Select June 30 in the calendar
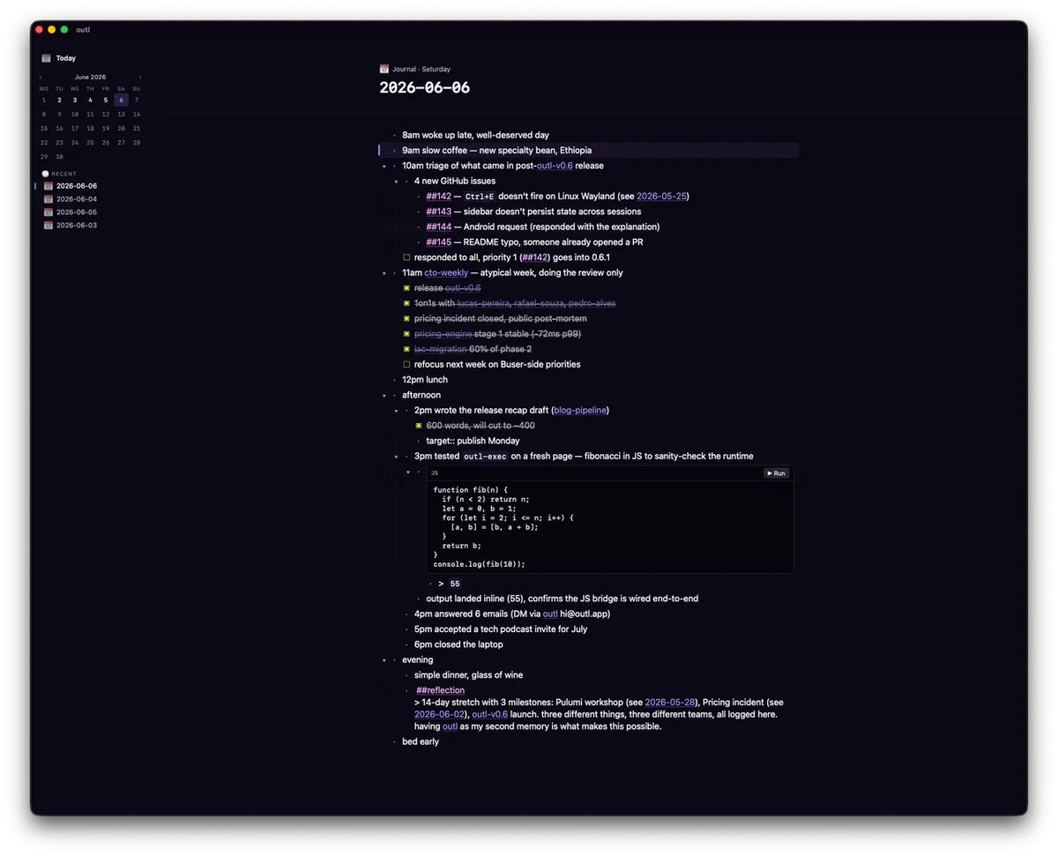 click(59, 156)
